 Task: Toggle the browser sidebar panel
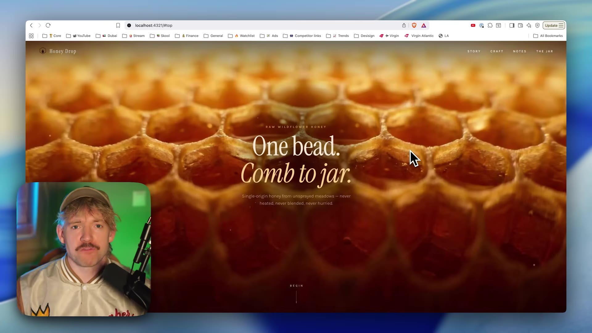tap(512, 25)
